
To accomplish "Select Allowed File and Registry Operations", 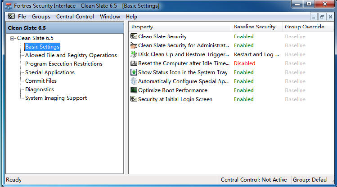I will [71, 55].
